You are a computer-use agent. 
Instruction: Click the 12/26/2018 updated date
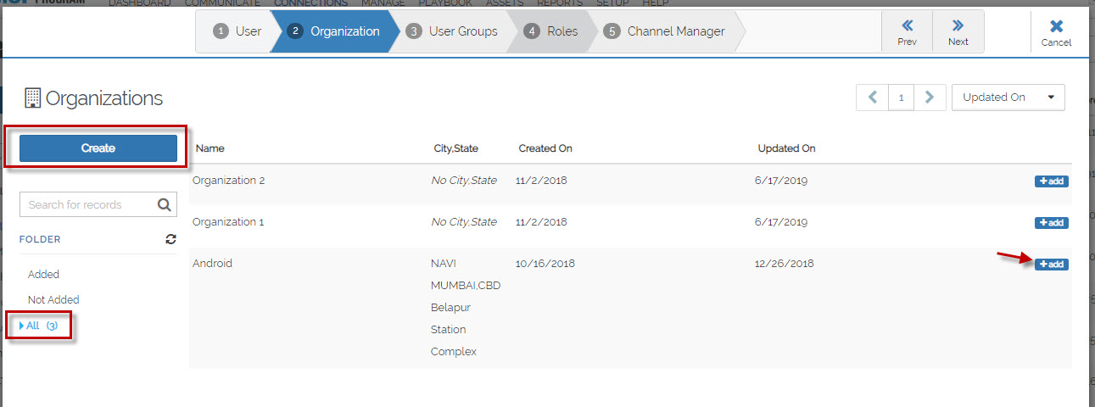click(784, 263)
